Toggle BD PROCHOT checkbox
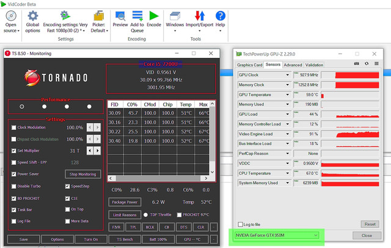 coord(13,199)
